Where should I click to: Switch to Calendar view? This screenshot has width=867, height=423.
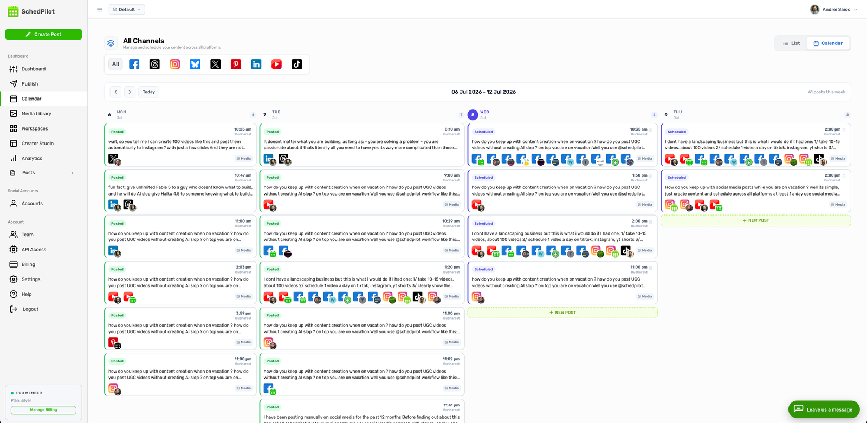[828, 43]
